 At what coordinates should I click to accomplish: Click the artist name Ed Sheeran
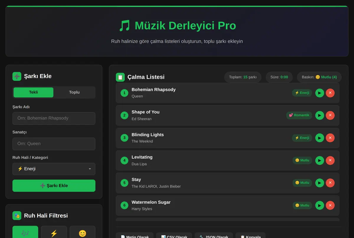142,119
